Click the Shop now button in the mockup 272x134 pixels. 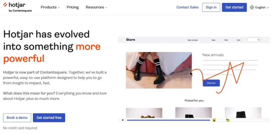pyautogui.click(x=211, y=83)
